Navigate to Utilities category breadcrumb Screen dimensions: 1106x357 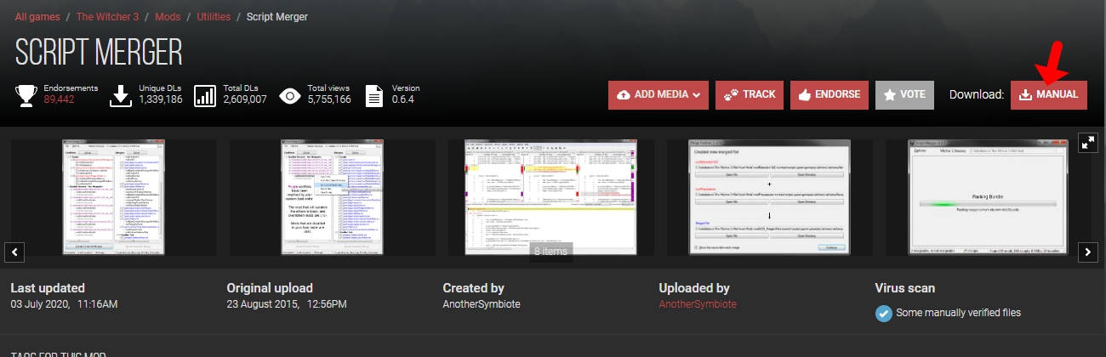coord(213,17)
